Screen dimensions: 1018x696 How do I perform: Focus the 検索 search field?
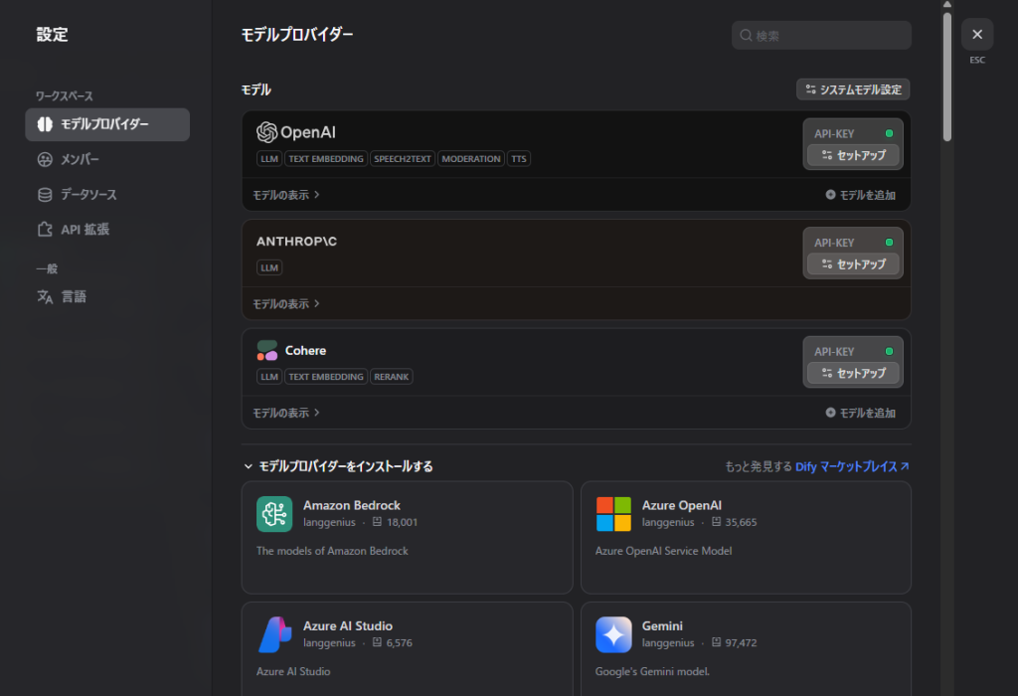pos(821,35)
